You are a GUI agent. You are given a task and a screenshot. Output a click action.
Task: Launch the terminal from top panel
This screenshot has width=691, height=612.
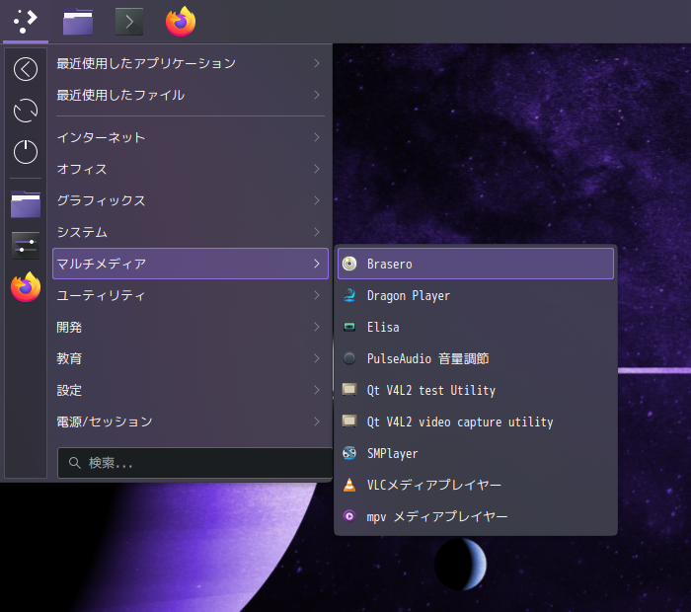[129, 22]
